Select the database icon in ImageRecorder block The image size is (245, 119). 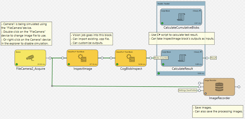tap(219, 87)
